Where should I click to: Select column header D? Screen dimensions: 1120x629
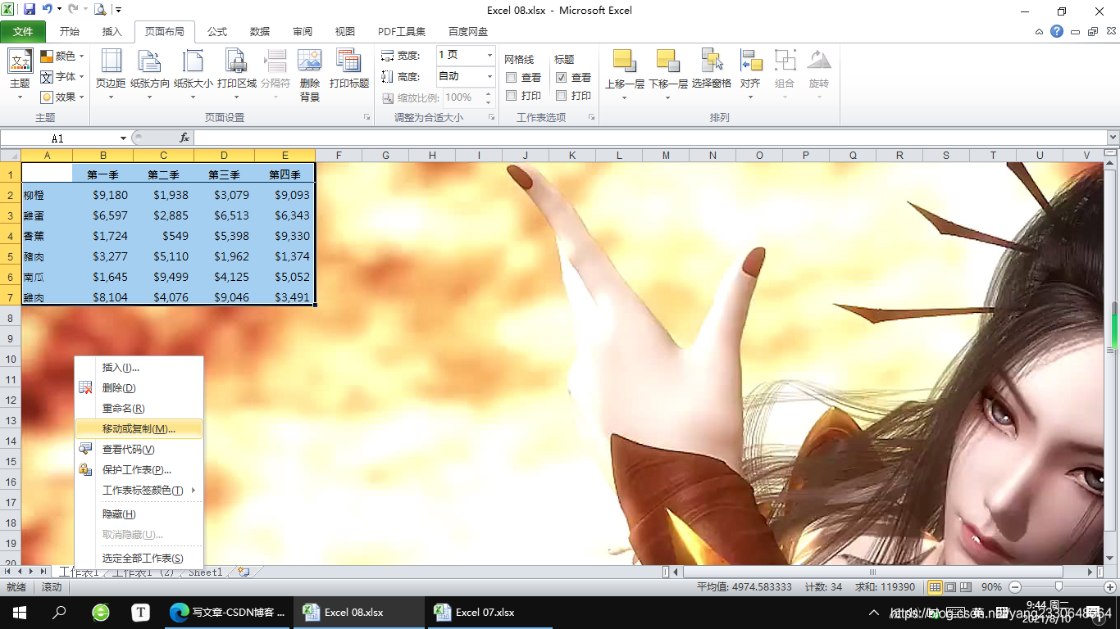[x=224, y=156]
